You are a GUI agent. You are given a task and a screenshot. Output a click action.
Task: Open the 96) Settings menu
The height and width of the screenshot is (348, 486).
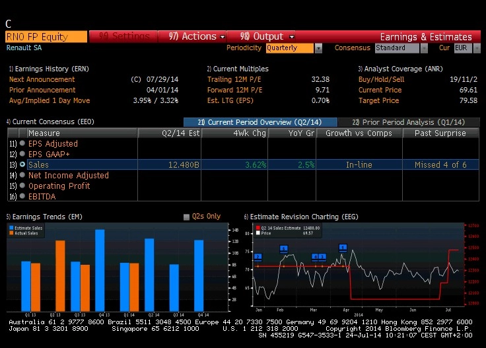pos(123,36)
